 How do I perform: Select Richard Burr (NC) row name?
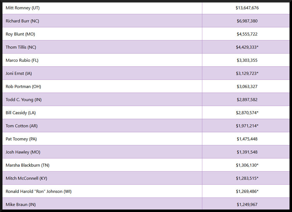(x=22, y=21)
